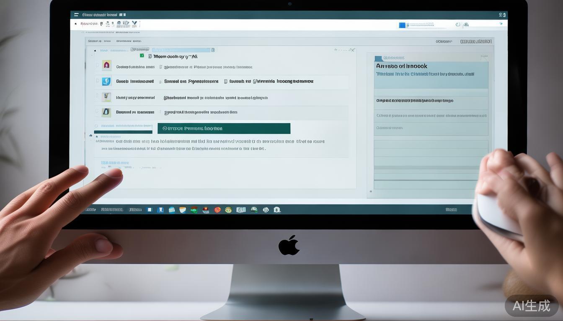This screenshot has height=321, width=563.
Task: Expand the triangle left of the search row
Action: [x=95, y=51]
